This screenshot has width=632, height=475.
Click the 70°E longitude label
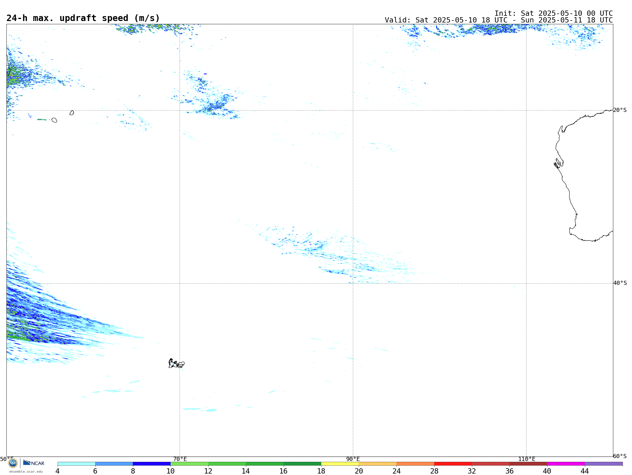tap(180, 459)
